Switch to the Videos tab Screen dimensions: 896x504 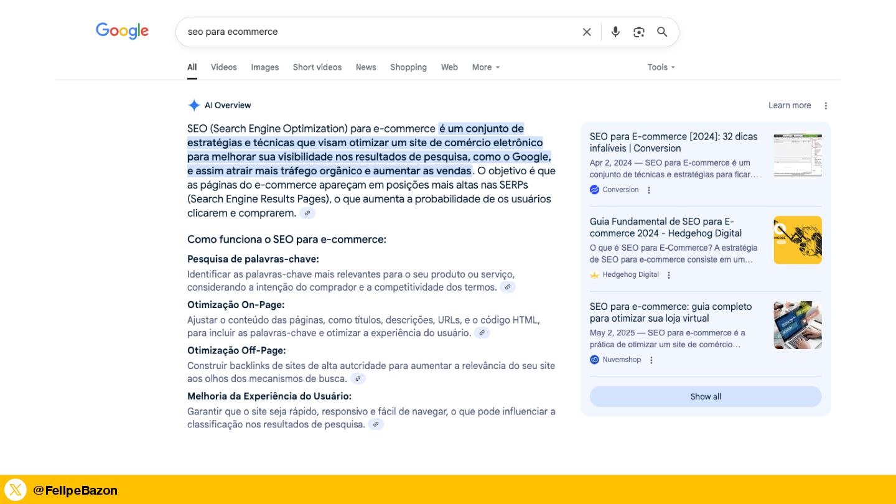tap(224, 67)
